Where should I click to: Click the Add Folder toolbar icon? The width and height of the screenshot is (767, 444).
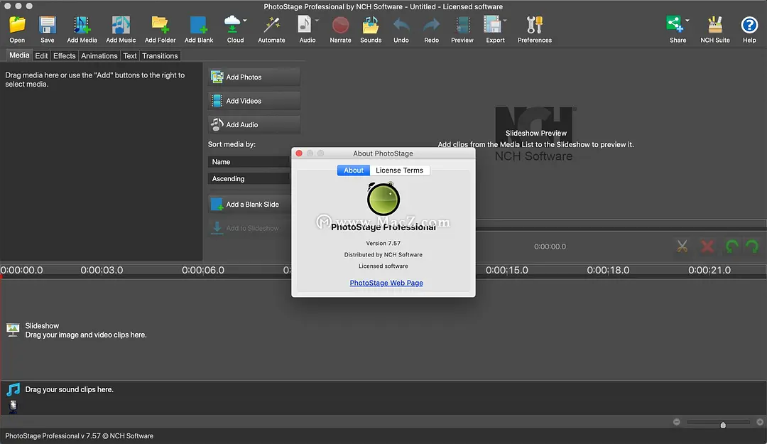[160, 25]
